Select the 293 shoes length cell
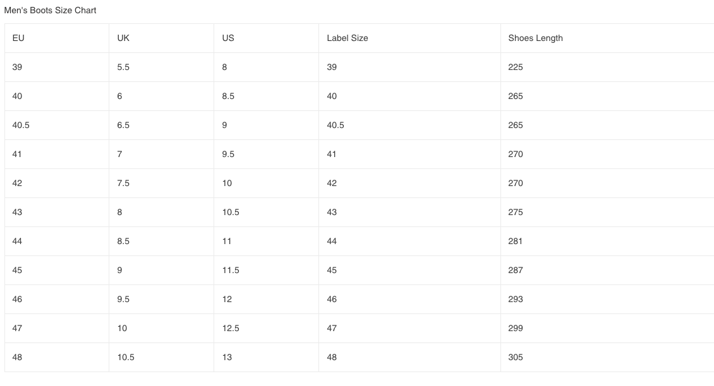 (516, 299)
